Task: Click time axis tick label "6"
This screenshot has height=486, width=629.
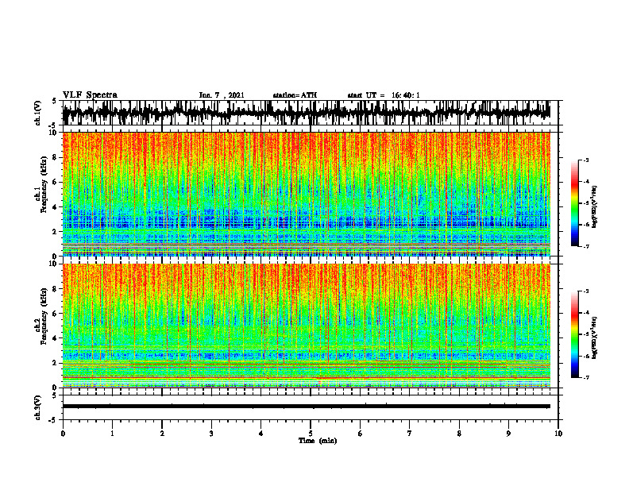Action: (x=360, y=434)
